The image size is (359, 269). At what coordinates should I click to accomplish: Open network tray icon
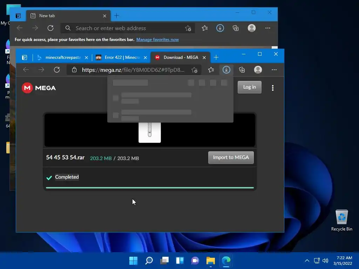tap(317, 260)
